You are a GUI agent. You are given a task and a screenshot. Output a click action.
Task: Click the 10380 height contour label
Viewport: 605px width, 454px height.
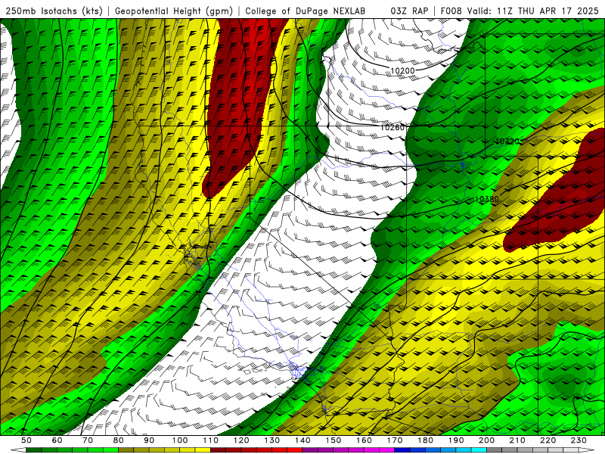(x=487, y=199)
